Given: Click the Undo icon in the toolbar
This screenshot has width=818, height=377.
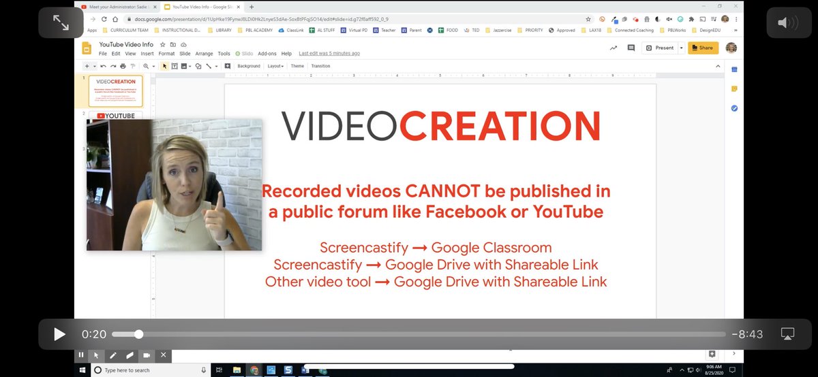Looking at the screenshot, I should (x=103, y=66).
